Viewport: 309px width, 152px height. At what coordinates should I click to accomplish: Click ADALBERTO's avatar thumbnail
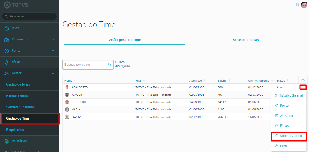(x=67, y=87)
